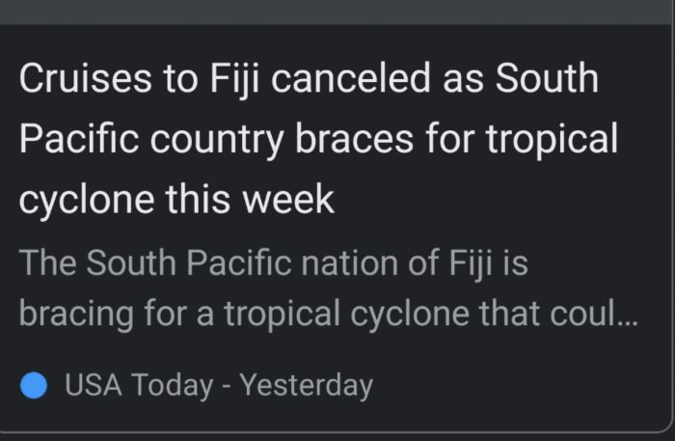Click the word 'South' ending headline's first line

(547, 78)
